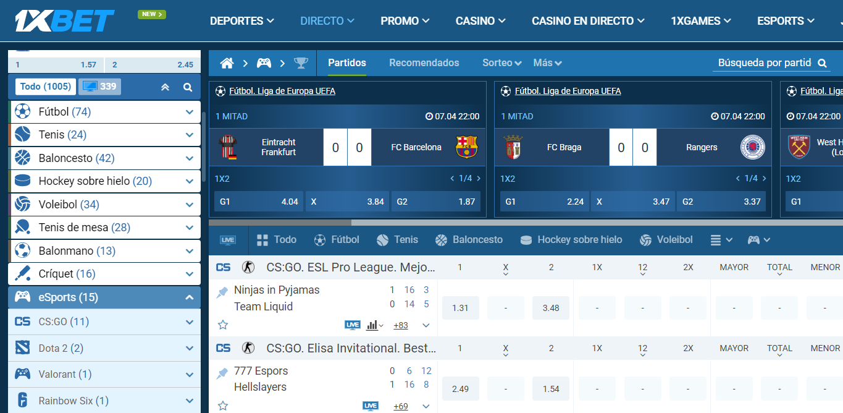Go to next market on Braga–Rangers card
This screenshot has width=843, height=413.
pyautogui.click(x=764, y=178)
